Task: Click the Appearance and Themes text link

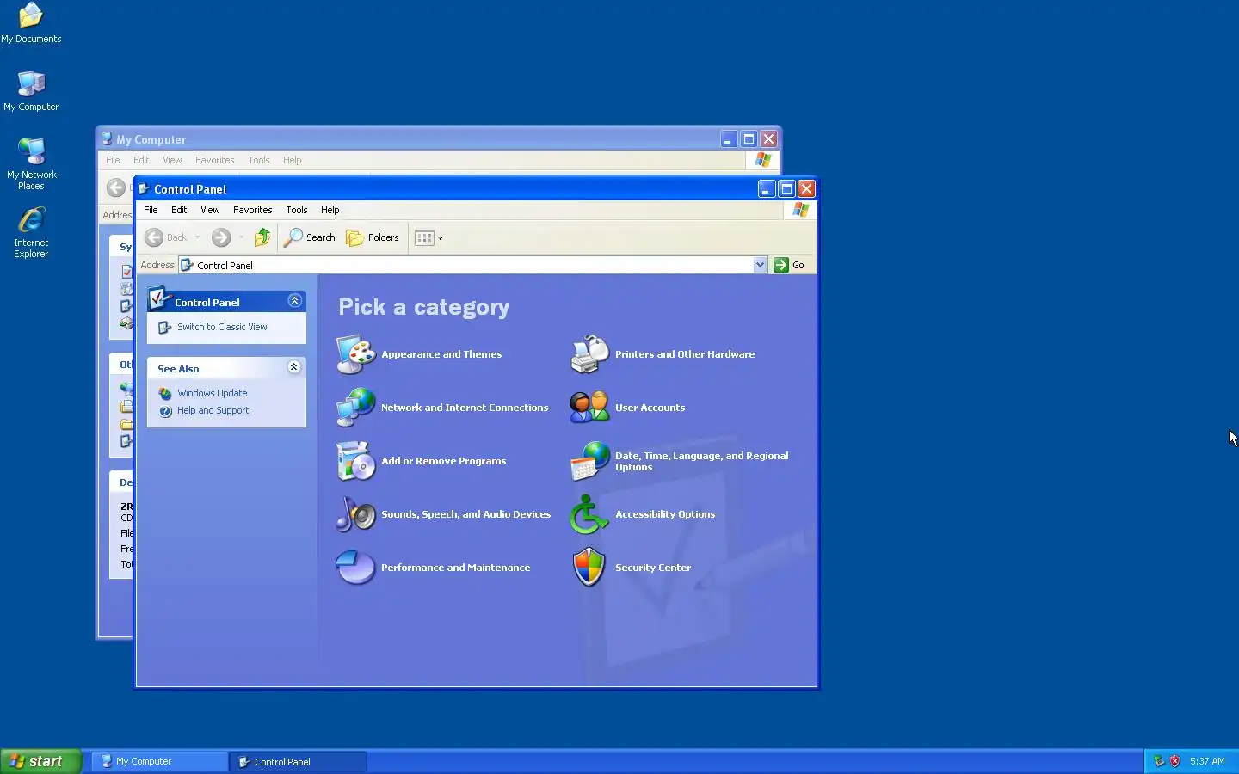Action: (x=441, y=354)
